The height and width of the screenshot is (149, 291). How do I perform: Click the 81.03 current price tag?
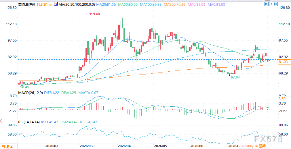click(x=284, y=62)
